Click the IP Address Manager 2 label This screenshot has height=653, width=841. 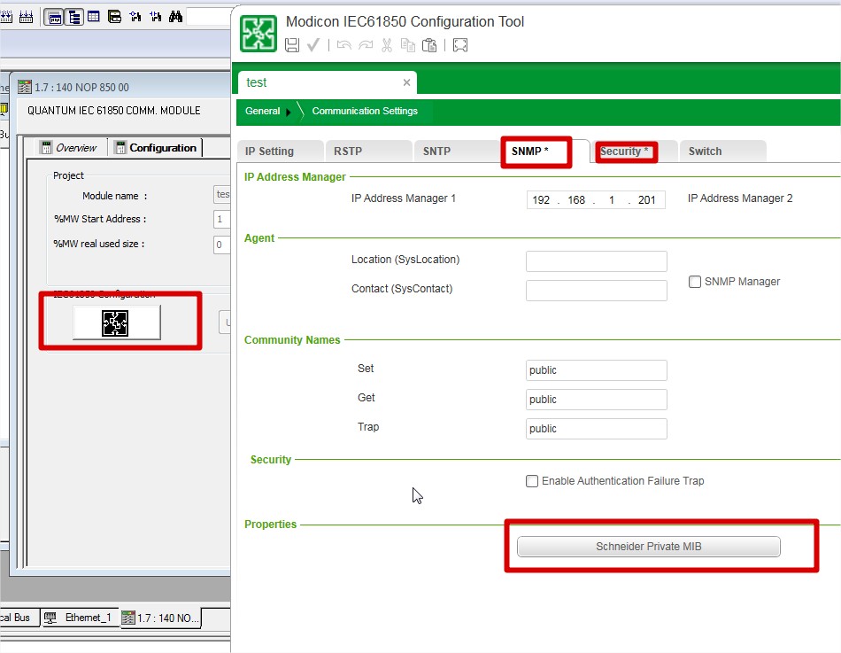[740, 198]
